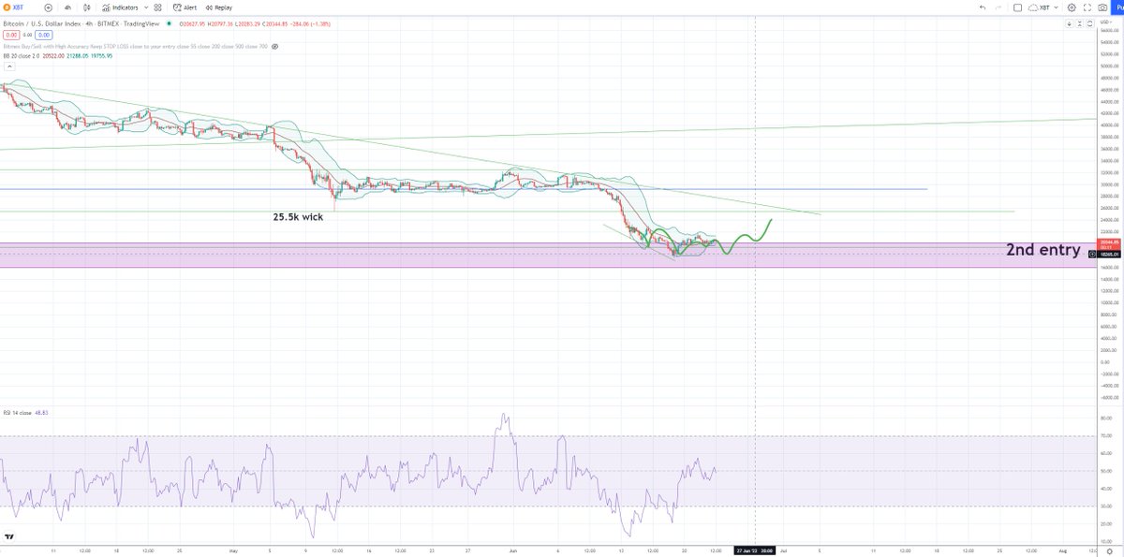Open the price axis settings gear at bottom right
The image size is (1124, 557).
[x=1109, y=550]
